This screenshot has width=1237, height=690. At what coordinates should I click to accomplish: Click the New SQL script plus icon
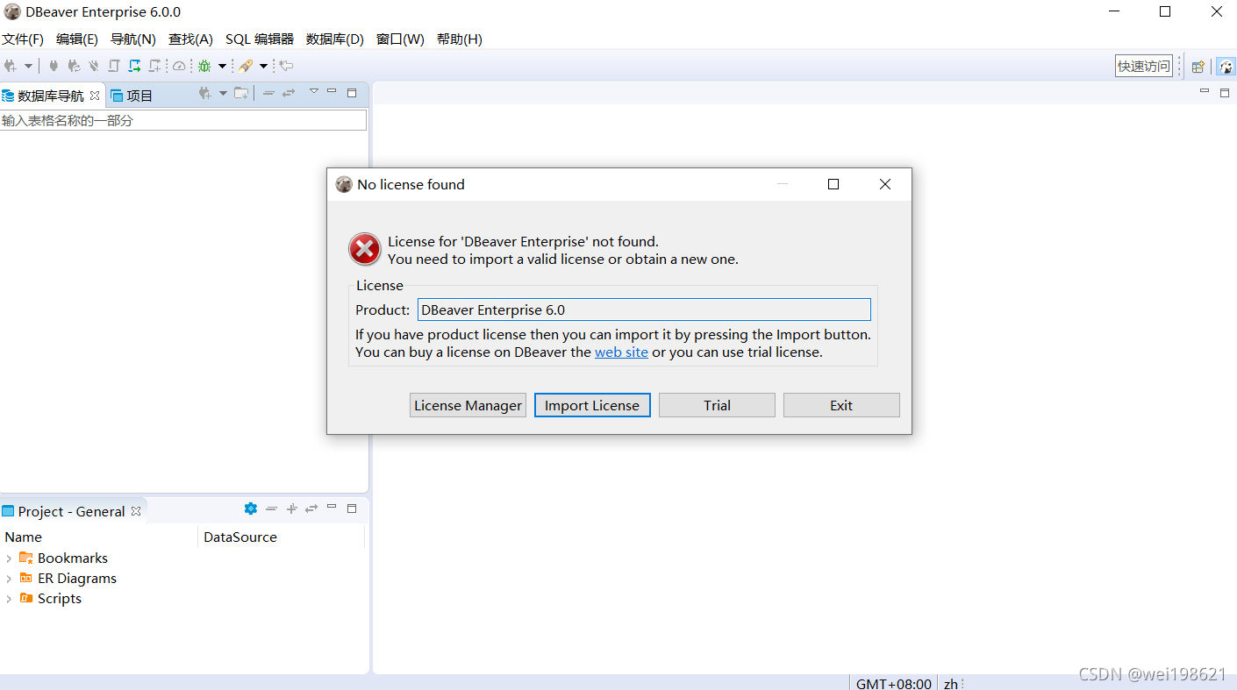click(155, 66)
